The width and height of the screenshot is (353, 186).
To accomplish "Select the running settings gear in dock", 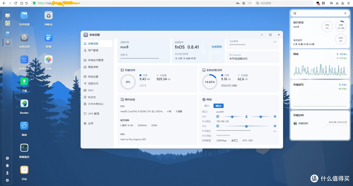I will click(8, 42).
